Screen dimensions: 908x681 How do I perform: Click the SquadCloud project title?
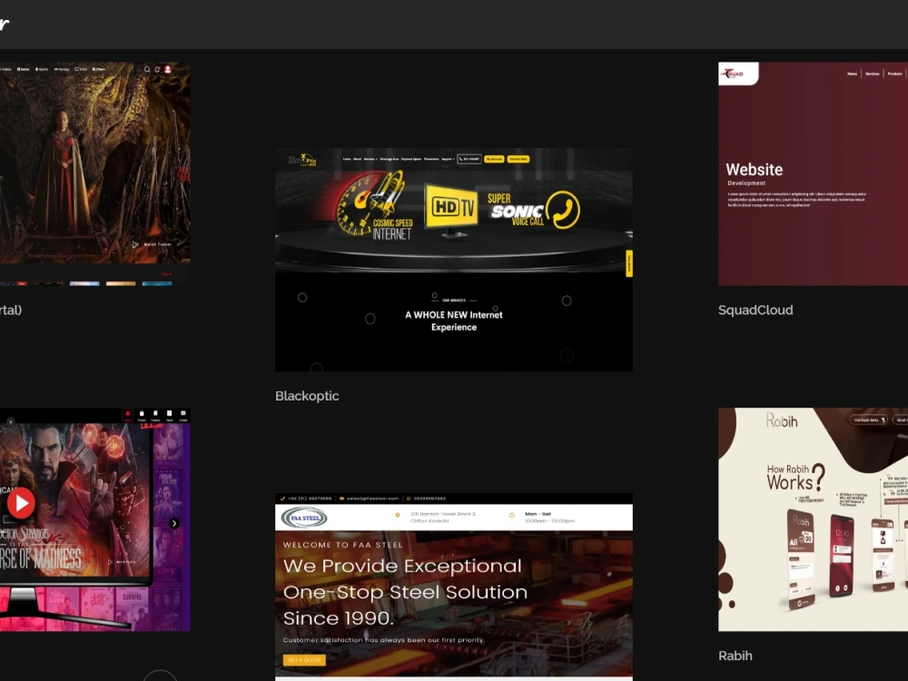755,310
